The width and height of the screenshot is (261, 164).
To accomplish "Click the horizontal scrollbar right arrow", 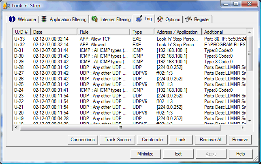I will [243, 127].
